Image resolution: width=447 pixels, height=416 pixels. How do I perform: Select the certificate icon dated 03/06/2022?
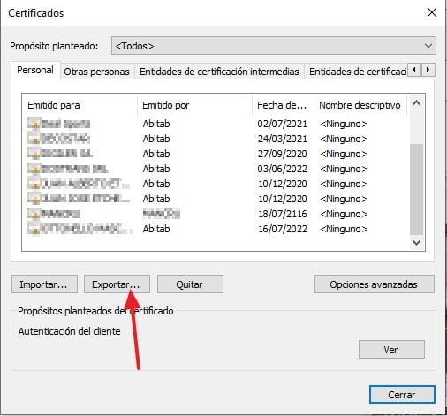pos(34,169)
